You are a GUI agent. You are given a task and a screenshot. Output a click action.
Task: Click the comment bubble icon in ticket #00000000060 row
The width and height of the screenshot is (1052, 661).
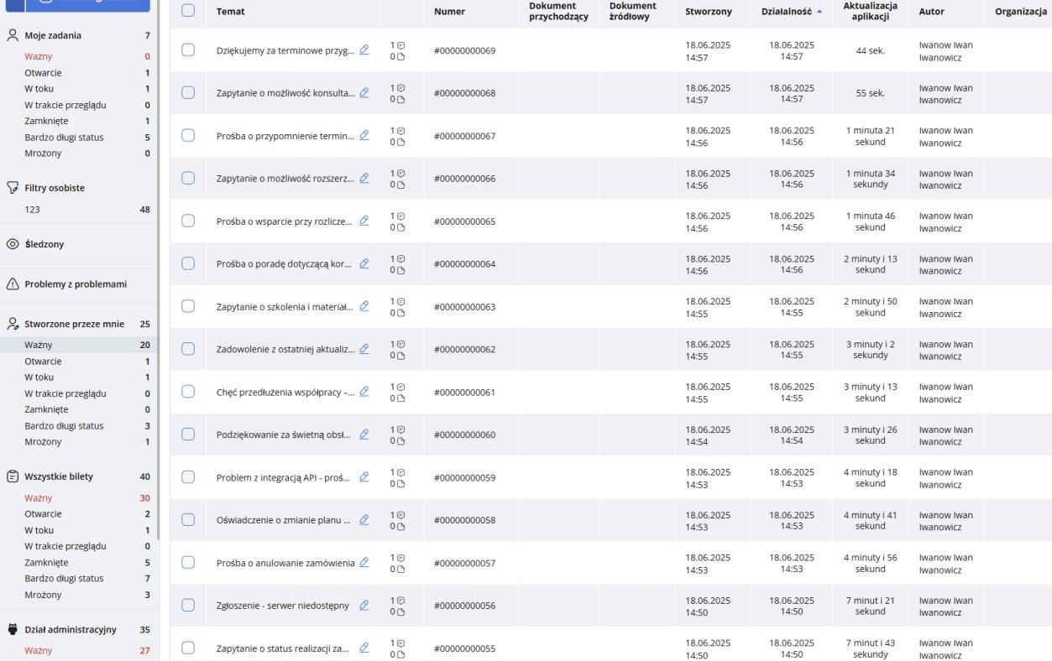(x=401, y=429)
